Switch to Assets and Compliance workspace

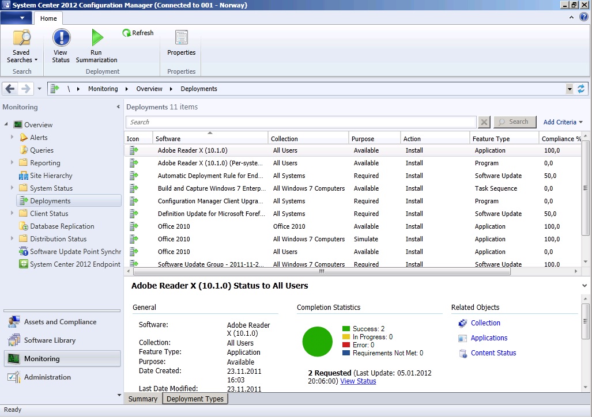click(62, 322)
